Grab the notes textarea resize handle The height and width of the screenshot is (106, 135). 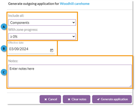coord(131,86)
